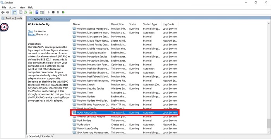This screenshot has width=271, height=139.
Task: Click Running status of WLAN AutoConfig row
Action: click(134, 112)
